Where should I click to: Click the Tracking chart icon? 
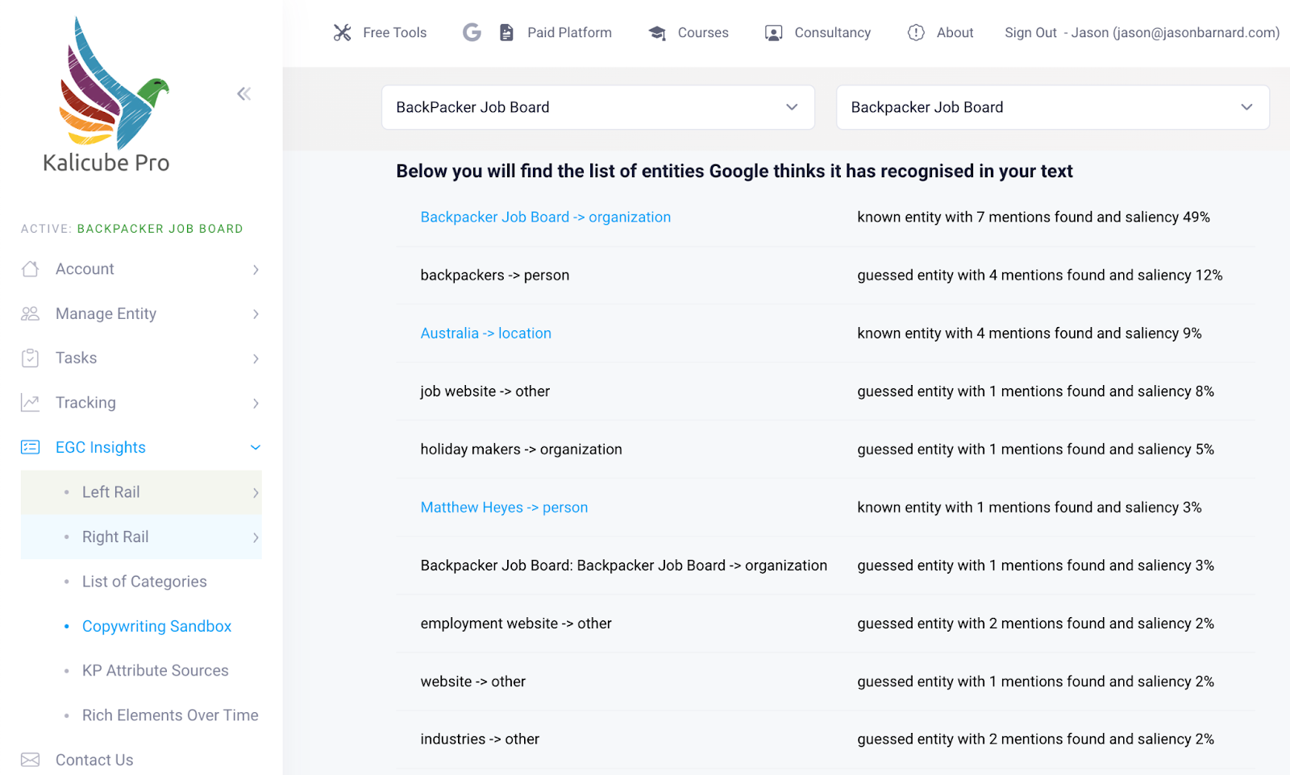pyautogui.click(x=31, y=403)
